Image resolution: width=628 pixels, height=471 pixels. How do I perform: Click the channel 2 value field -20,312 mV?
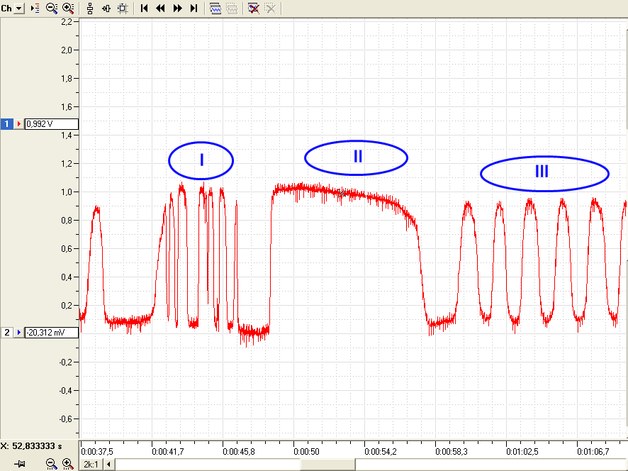[52, 332]
